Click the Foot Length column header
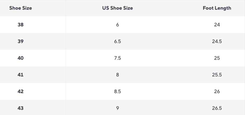Image resolution: width=245 pixels, height=115 pixels. (x=217, y=8)
